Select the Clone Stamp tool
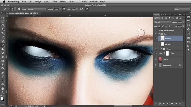Image resolution: width=191 pixels, height=107 pixels. tap(3, 49)
